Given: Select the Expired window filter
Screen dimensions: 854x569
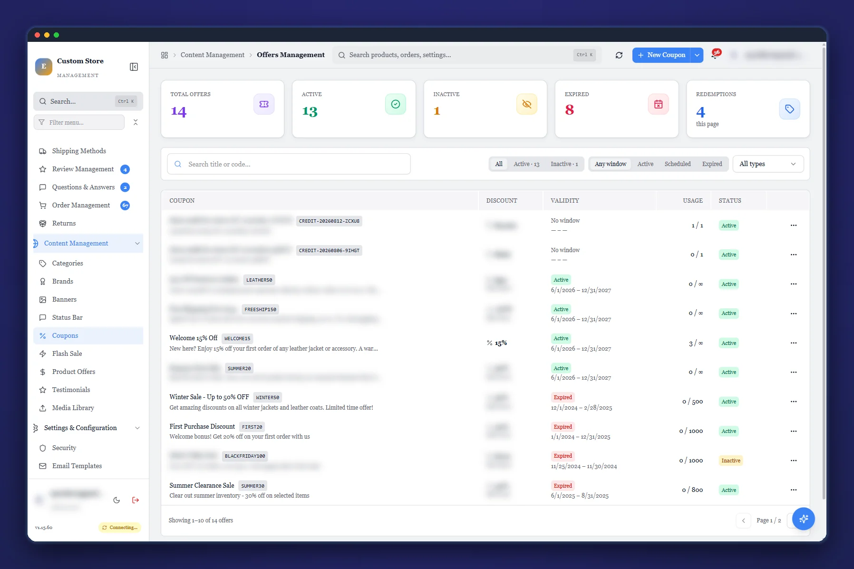Looking at the screenshot, I should click(712, 164).
